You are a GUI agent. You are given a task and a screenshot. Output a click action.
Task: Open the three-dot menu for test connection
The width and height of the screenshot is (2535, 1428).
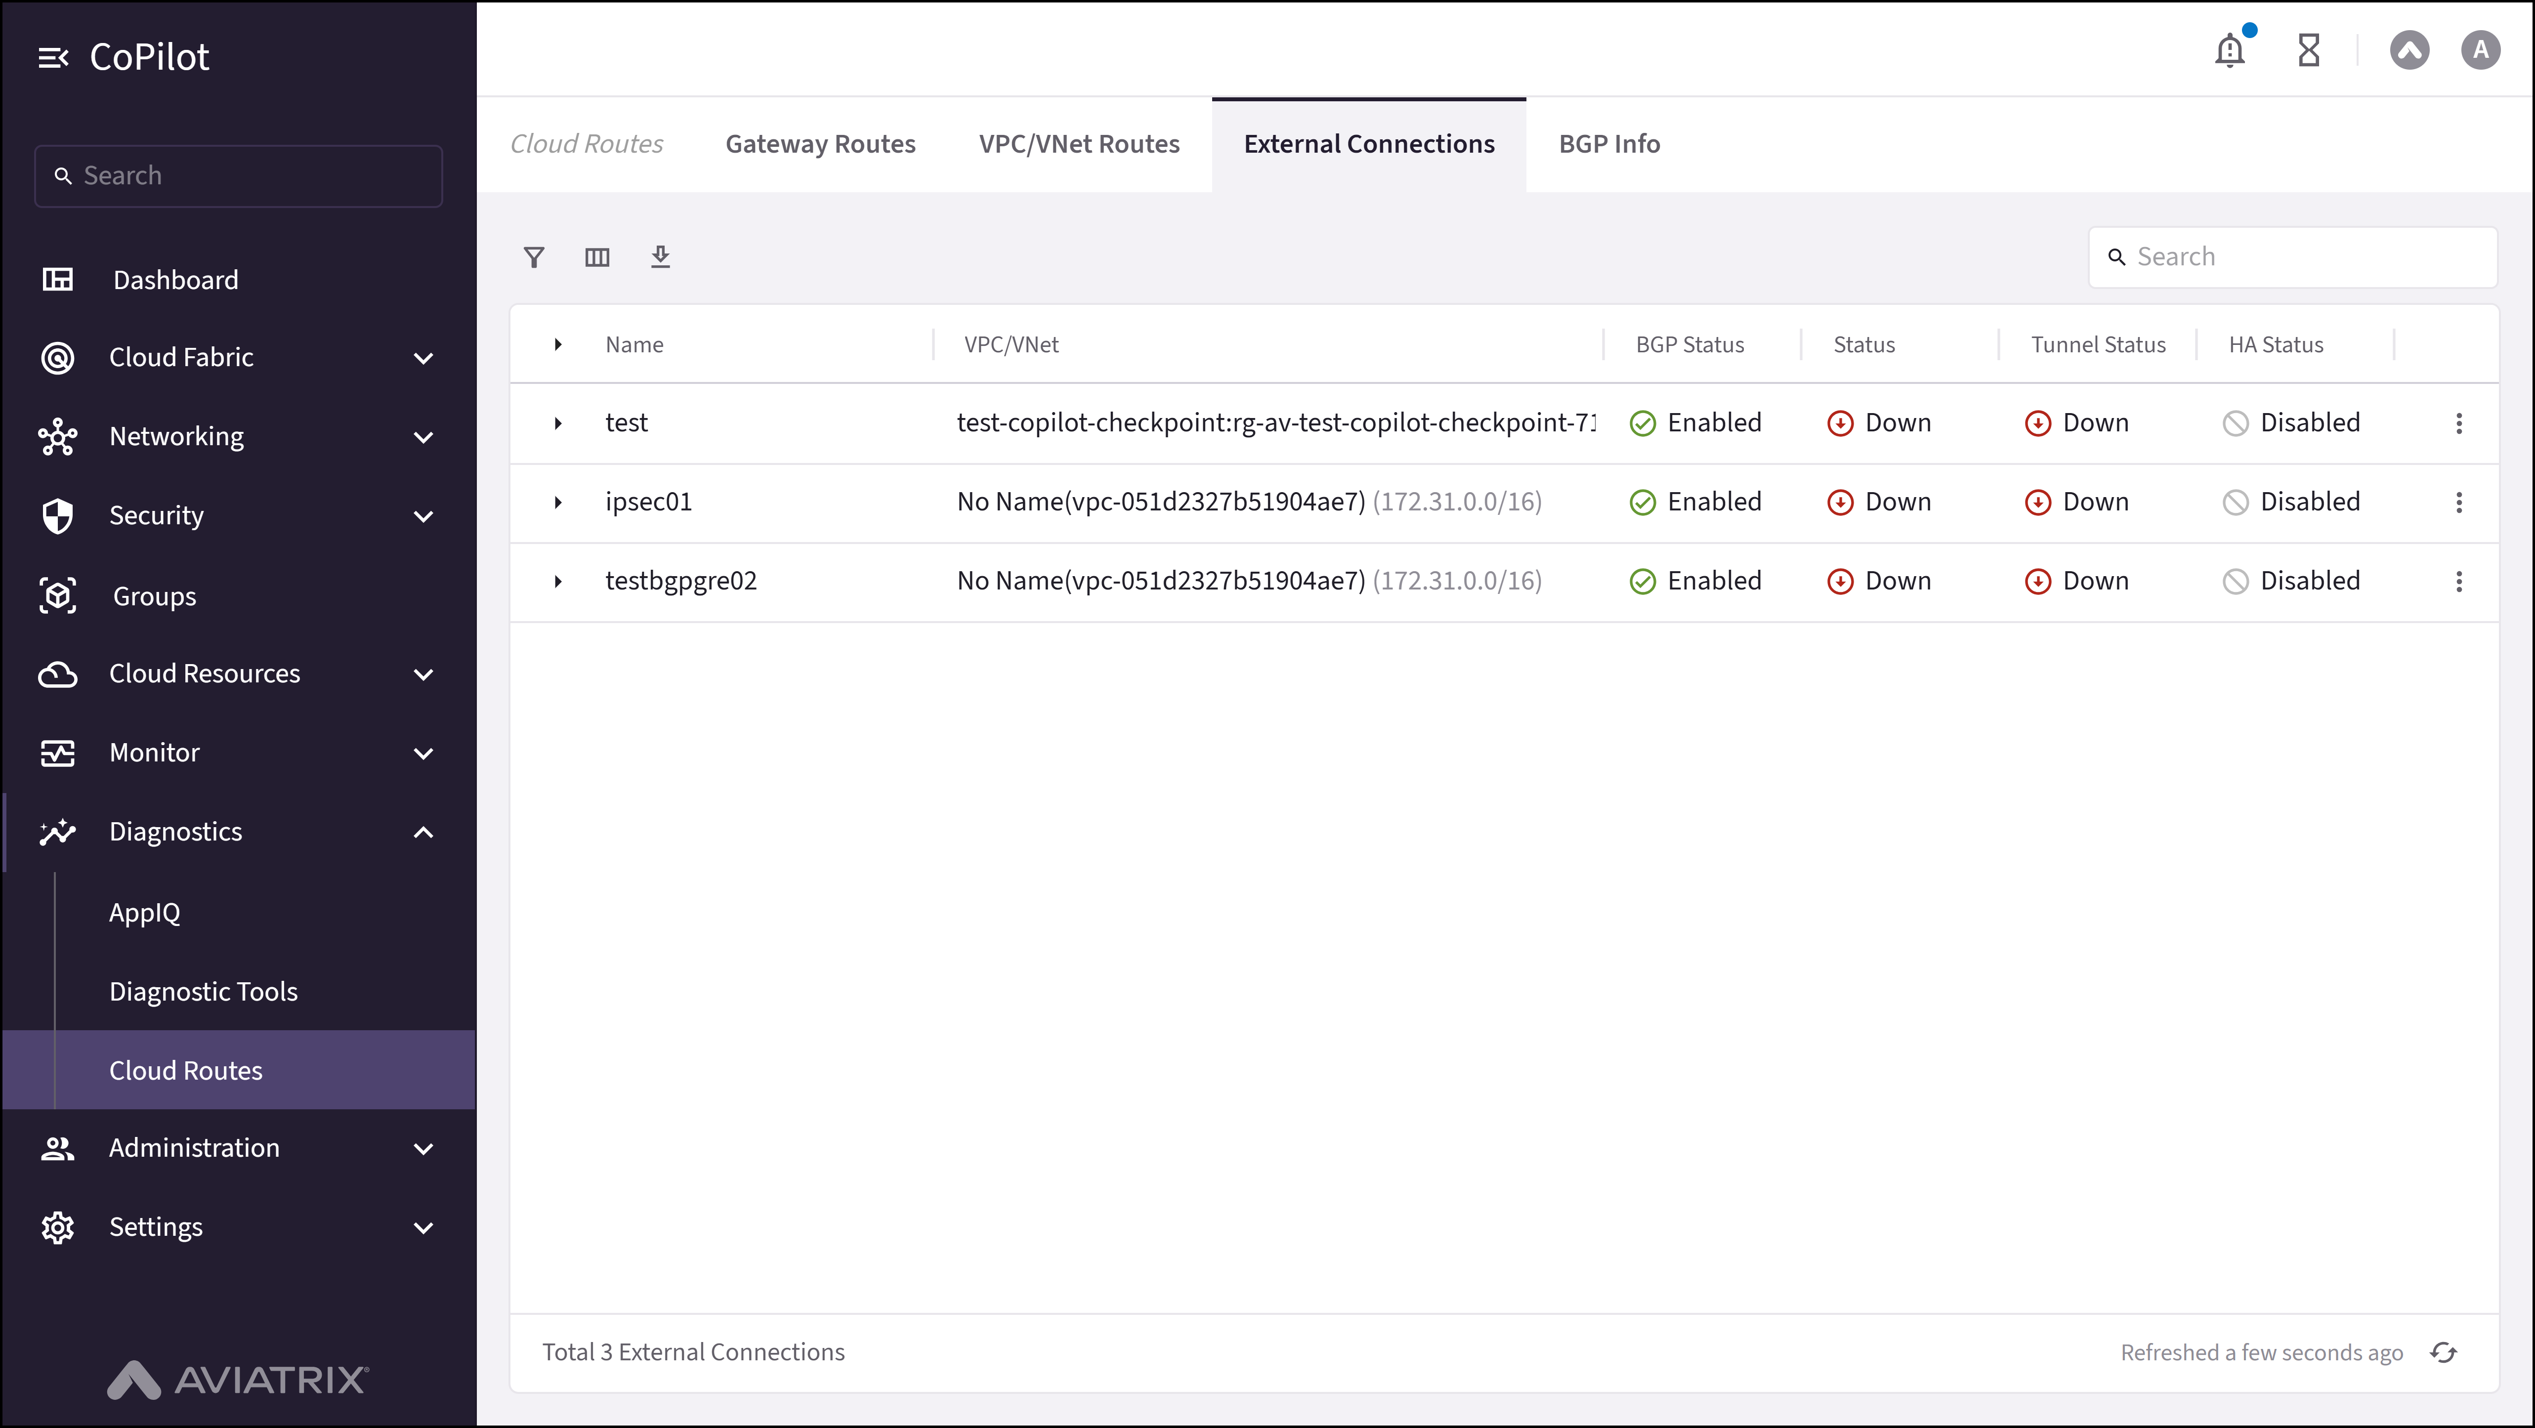pos(2459,423)
